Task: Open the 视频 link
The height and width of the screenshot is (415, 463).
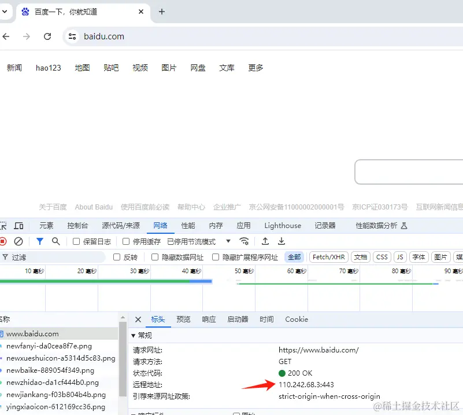Action: pyautogui.click(x=140, y=68)
